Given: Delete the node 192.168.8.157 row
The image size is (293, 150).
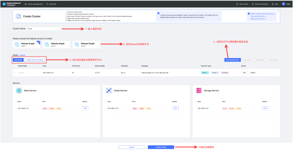Looking at the screenshot, I should click(x=253, y=73).
